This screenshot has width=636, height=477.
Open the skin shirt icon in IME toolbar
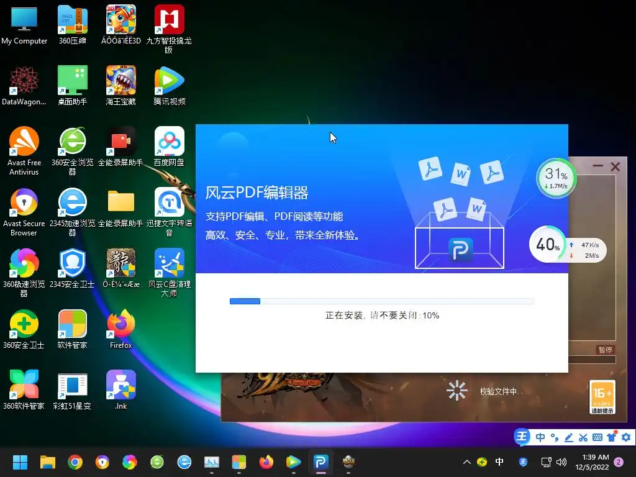(612, 437)
